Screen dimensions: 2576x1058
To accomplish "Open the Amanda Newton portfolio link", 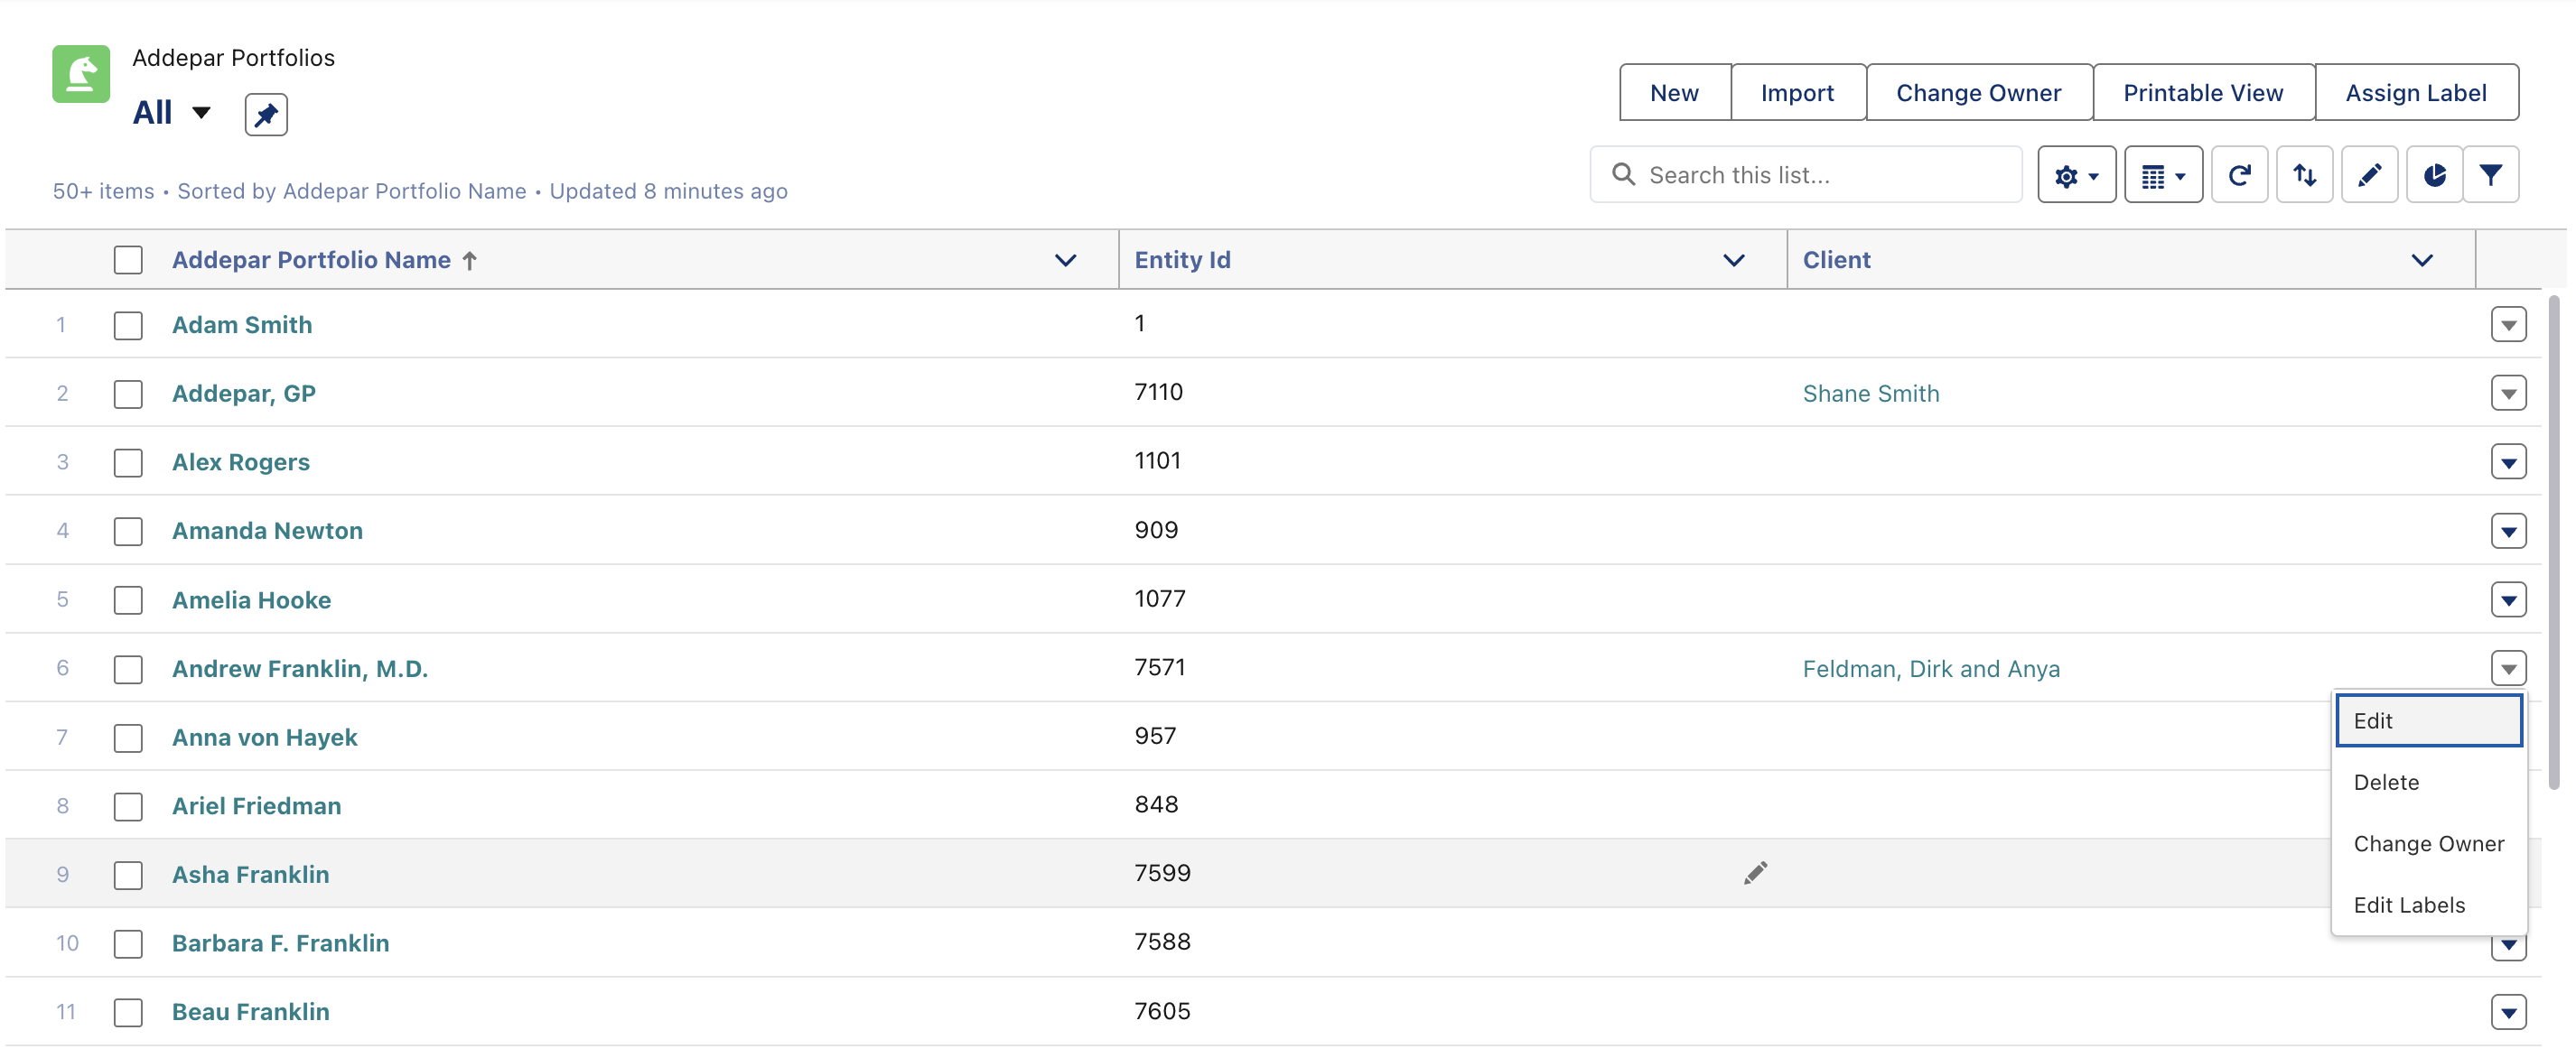I will point(267,532).
